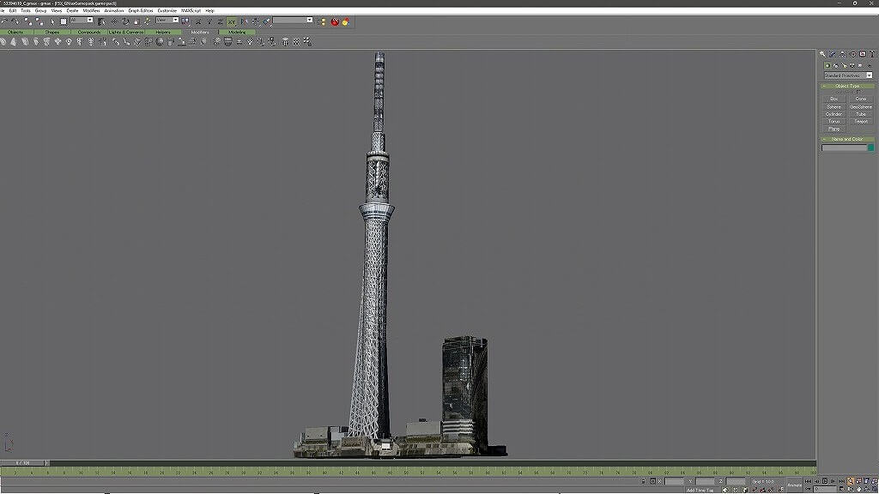Select the Cameras category icon

pos(852,65)
